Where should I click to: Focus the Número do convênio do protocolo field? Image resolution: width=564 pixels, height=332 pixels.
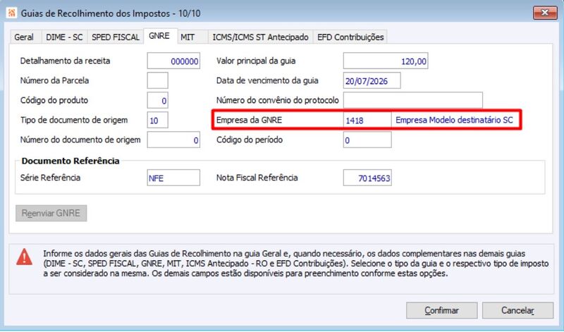(x=413, y=100)
